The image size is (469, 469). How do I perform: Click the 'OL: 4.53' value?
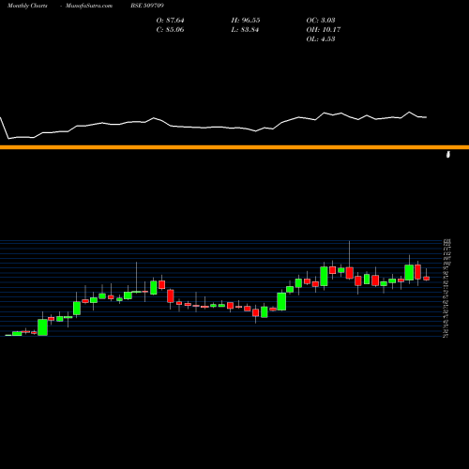(x=321, y=39)
